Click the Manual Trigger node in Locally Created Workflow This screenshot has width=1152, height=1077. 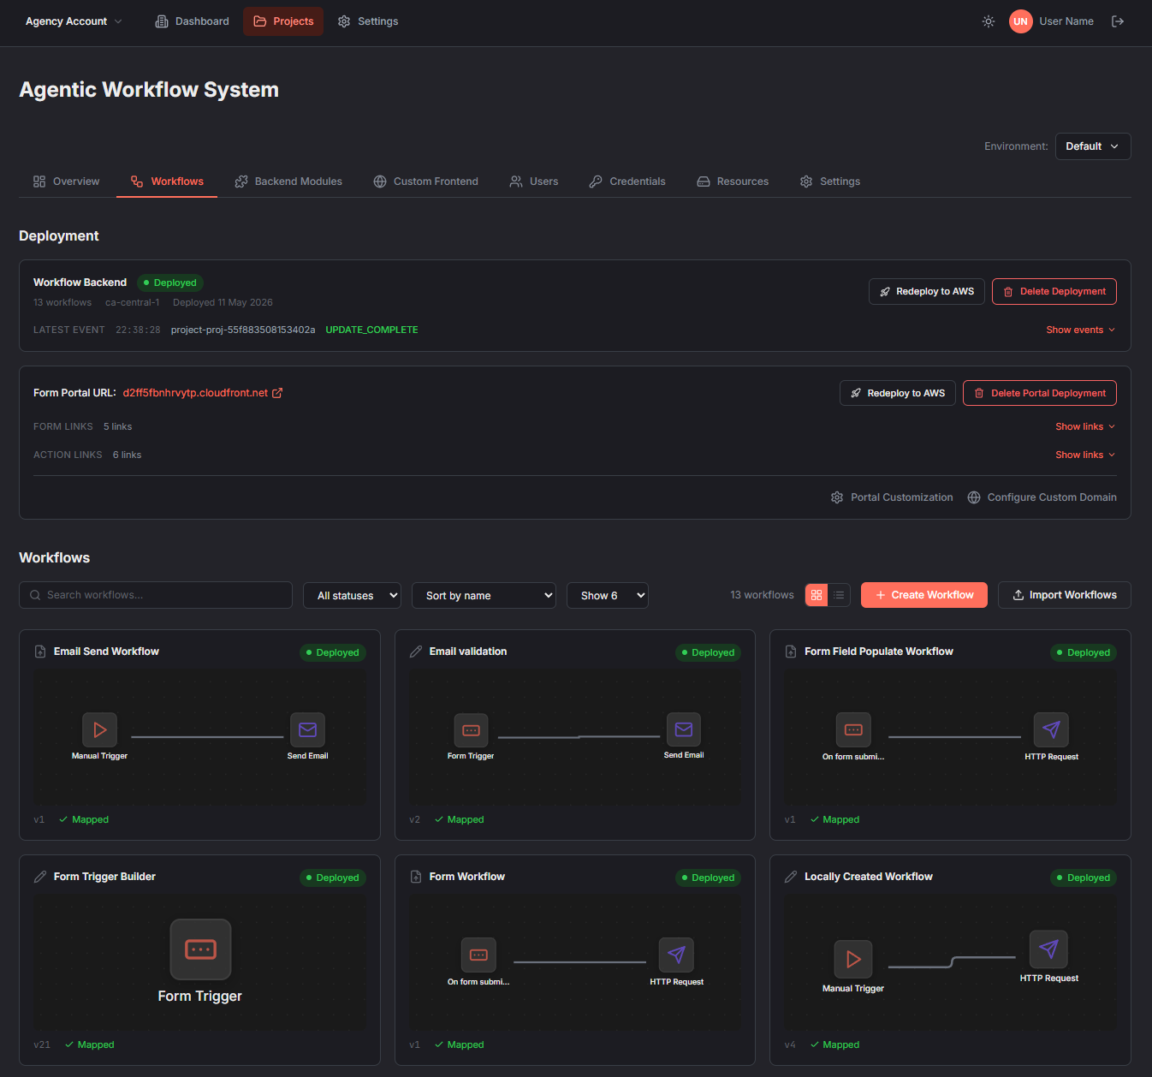[x=853, y=959]
